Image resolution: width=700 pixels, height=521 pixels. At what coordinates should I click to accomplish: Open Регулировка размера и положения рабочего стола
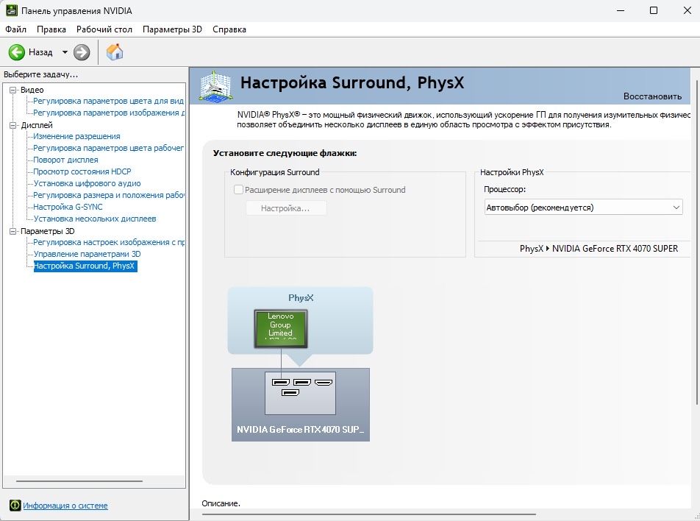coord(109,195)
